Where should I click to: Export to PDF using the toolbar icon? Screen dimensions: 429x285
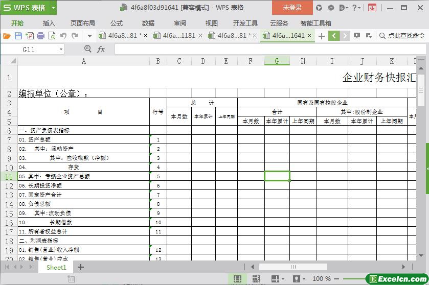click(30, 36)
